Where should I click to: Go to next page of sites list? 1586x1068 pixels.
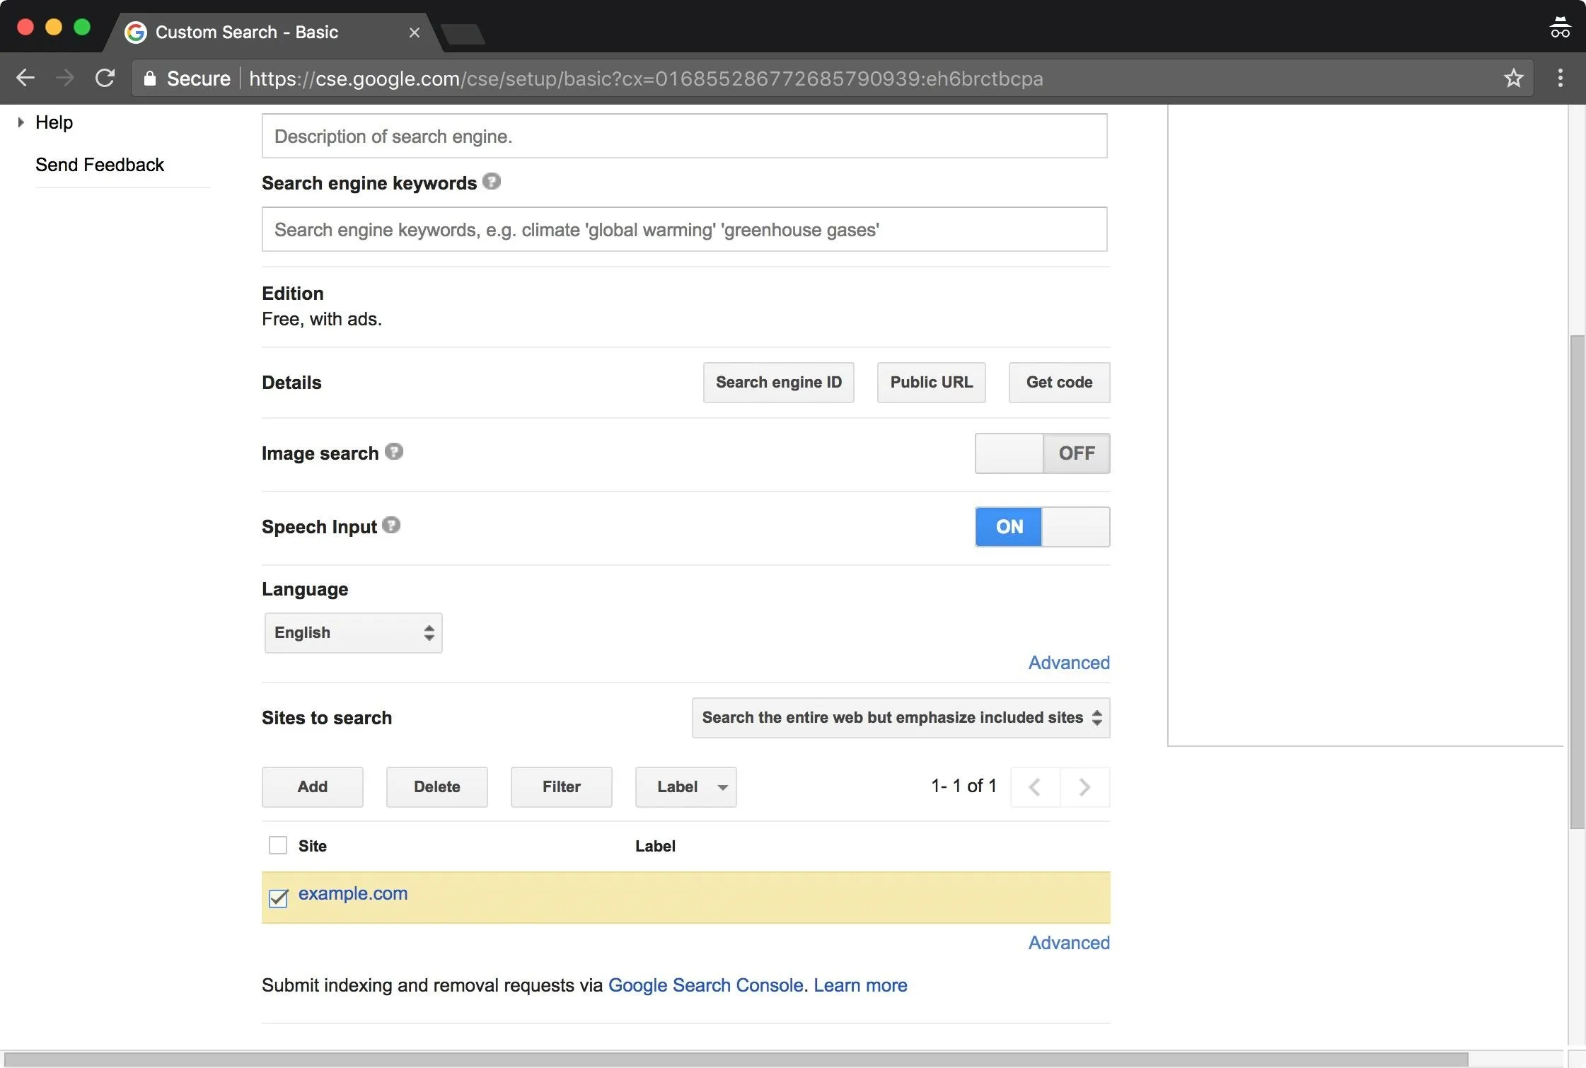[x=1085, y=787]
